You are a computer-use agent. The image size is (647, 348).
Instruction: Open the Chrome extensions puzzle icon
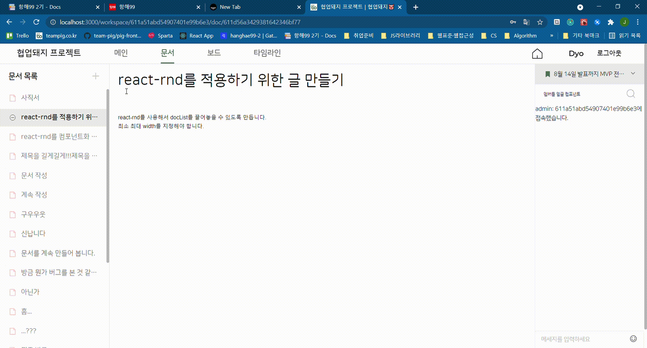click(611, 22)
